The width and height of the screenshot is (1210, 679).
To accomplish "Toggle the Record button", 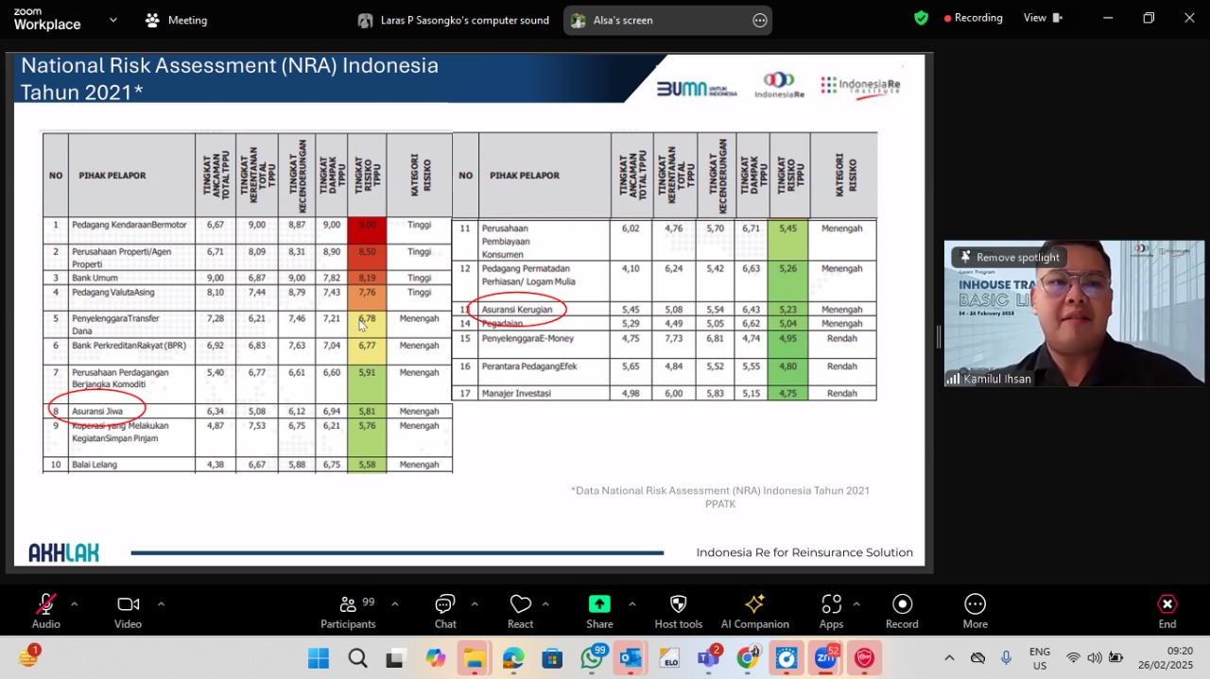I will pos(902,611).
